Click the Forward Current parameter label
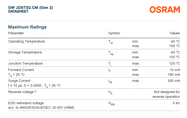Viewport: 187px width, 118px height. [x=21, y=70]
